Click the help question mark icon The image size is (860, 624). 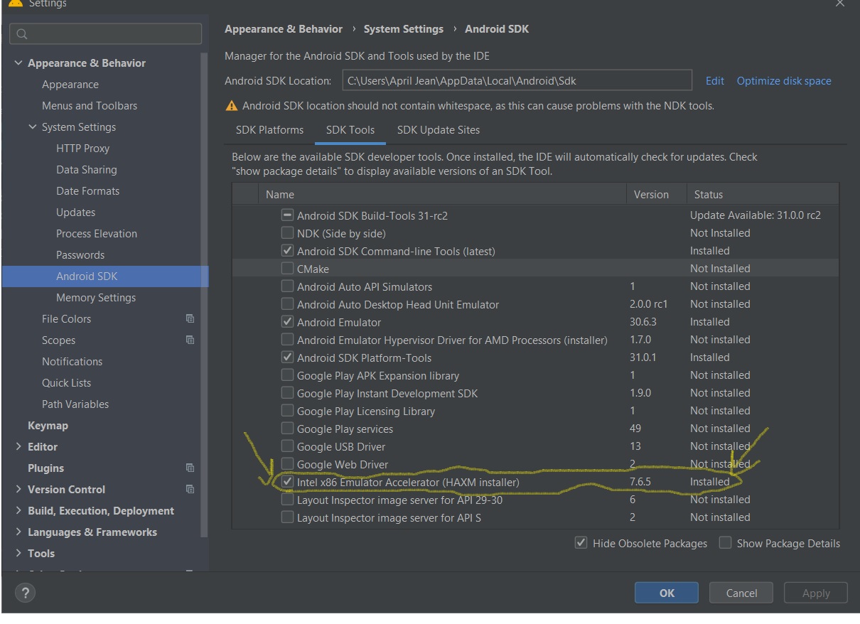pos(24,593)
